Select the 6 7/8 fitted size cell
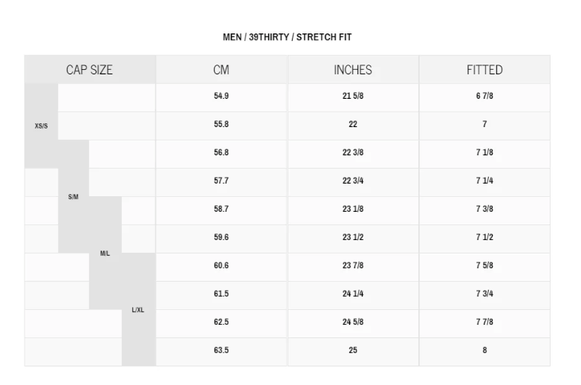581x385 pixels. pos(484,97)
